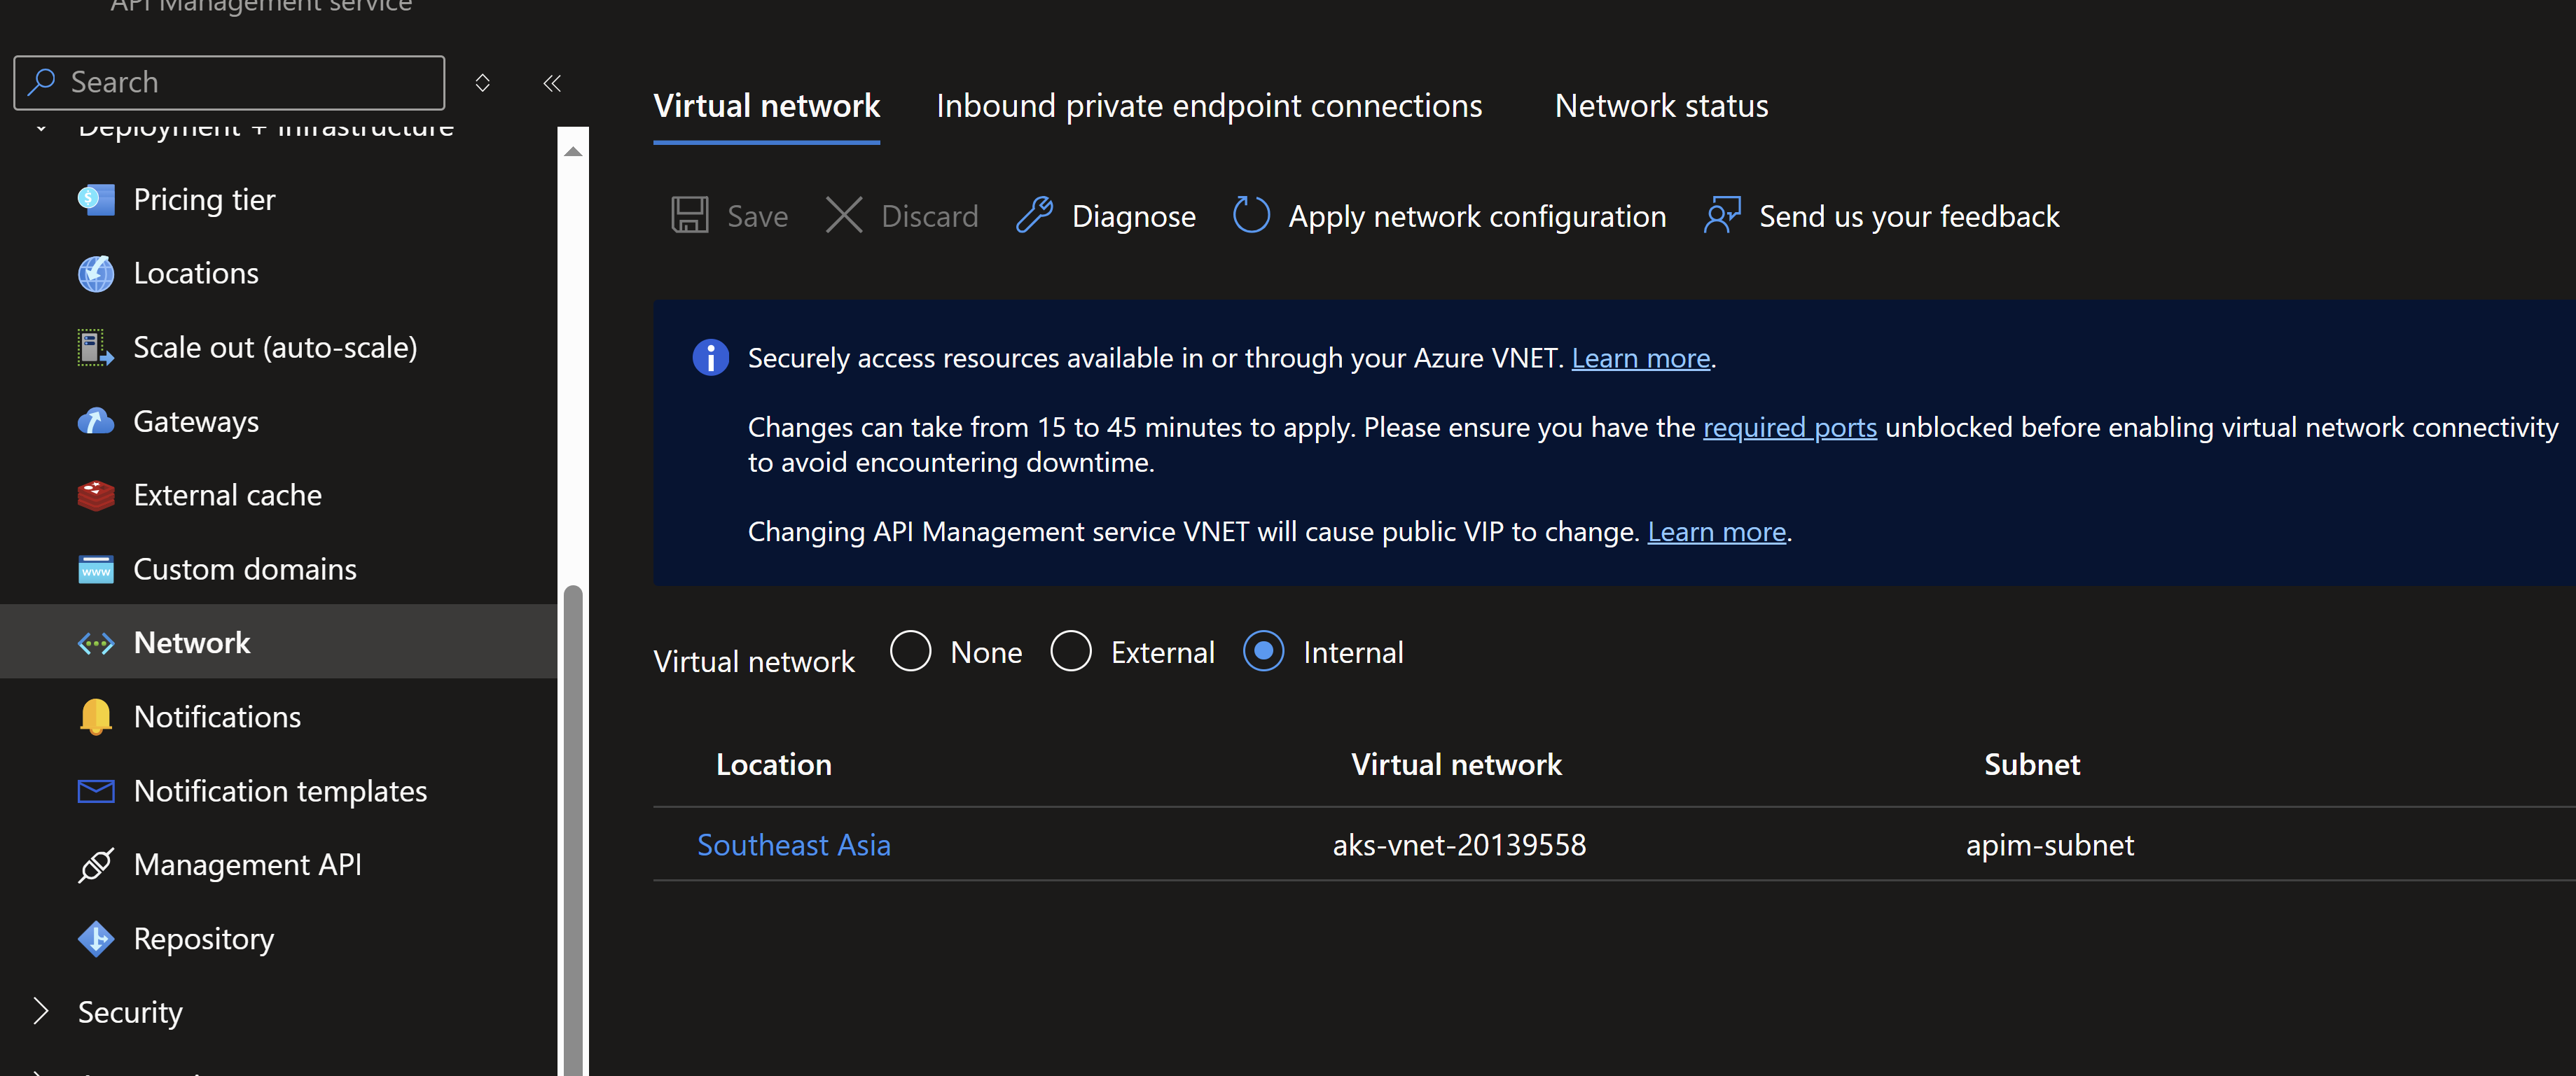This screenshot has height=1076, width=2576.
Task: Apply network configuration
Action: click(x=1449, y=215)
